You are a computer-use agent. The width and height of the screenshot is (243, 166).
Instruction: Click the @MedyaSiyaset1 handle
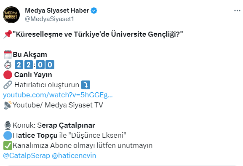pos(49,19)
